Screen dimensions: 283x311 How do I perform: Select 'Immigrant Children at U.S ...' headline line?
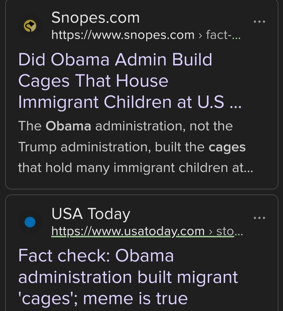click(130, 102)
